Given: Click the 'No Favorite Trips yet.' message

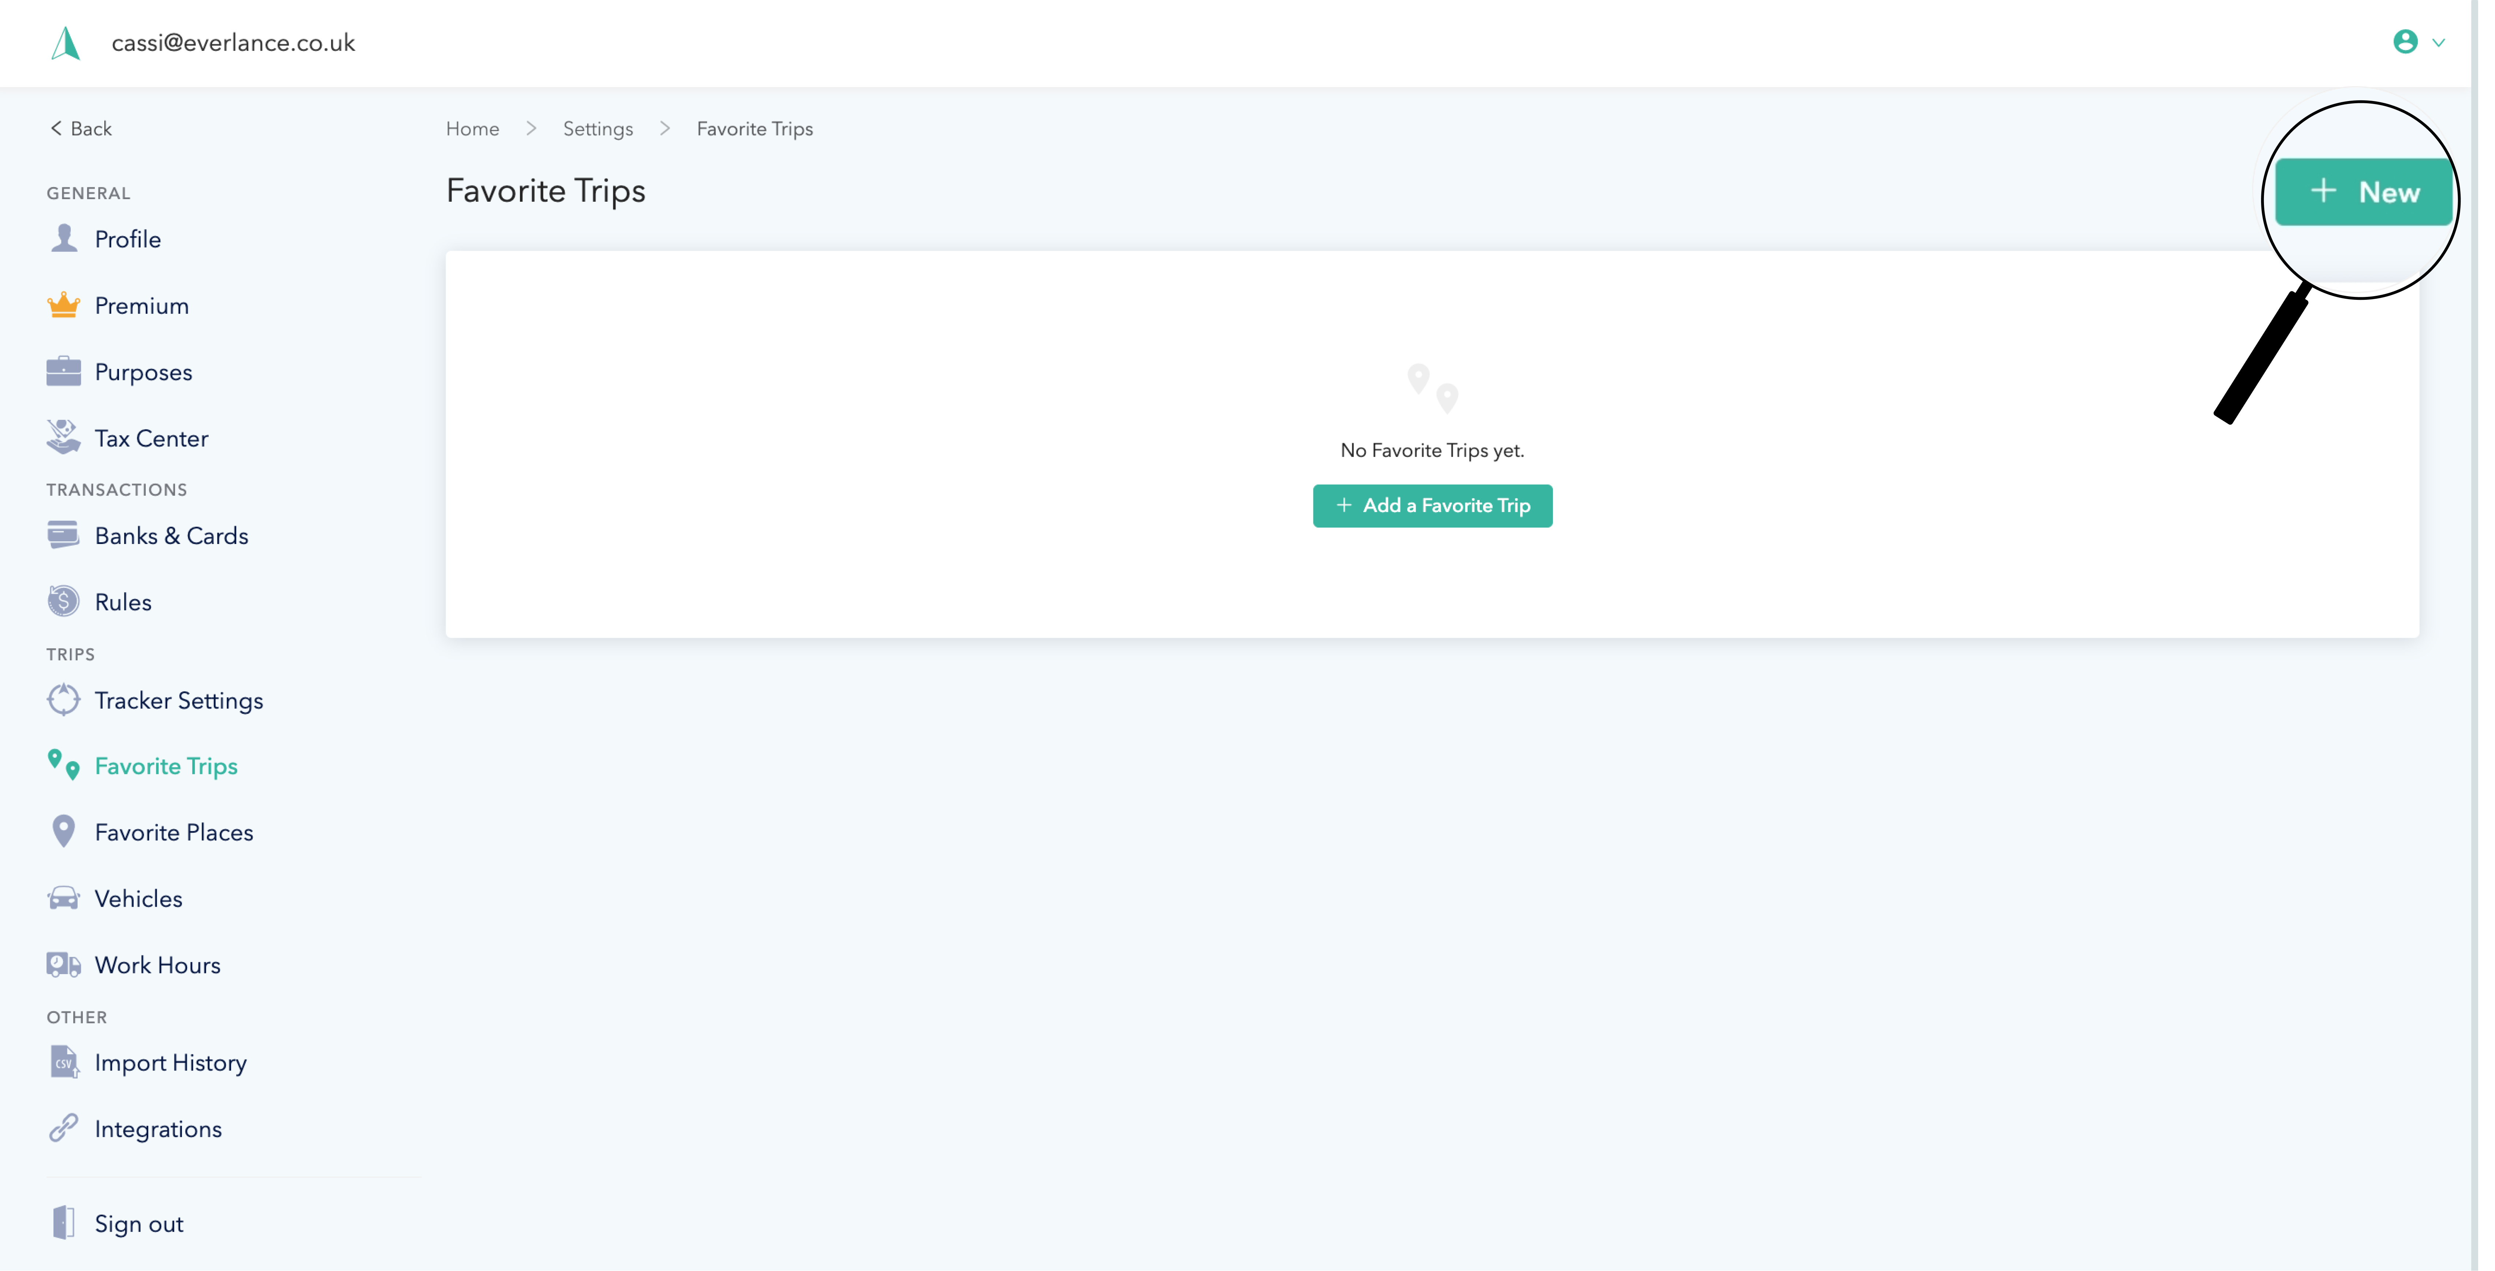Looking at the screenshot, I should [x=1432, y=450].
